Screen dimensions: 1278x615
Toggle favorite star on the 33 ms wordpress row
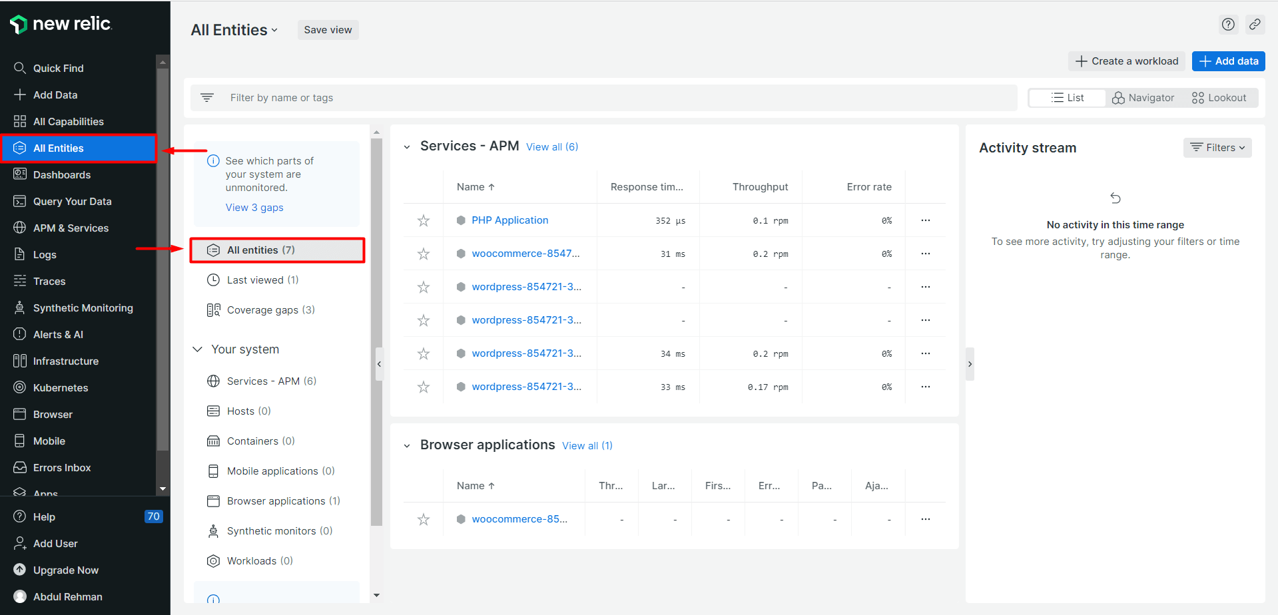424,387
